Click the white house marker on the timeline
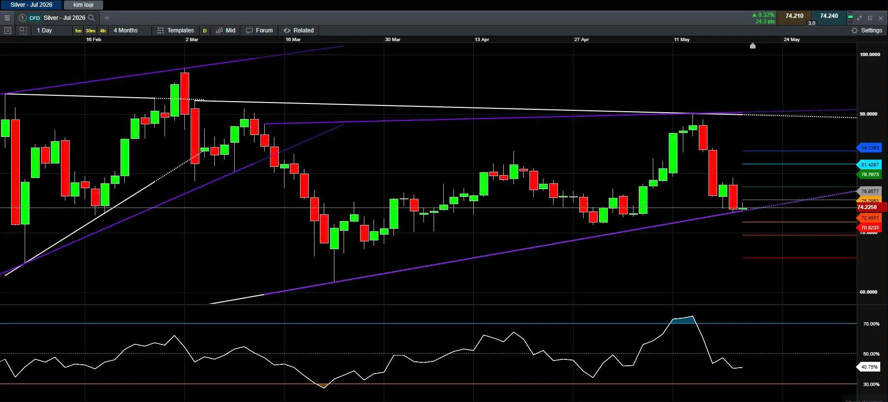 tap(753, 46)
